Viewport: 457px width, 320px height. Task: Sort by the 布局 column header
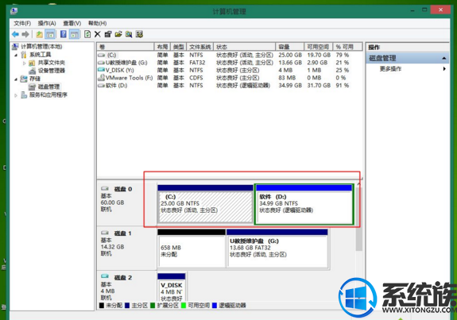tap(162, 47)
